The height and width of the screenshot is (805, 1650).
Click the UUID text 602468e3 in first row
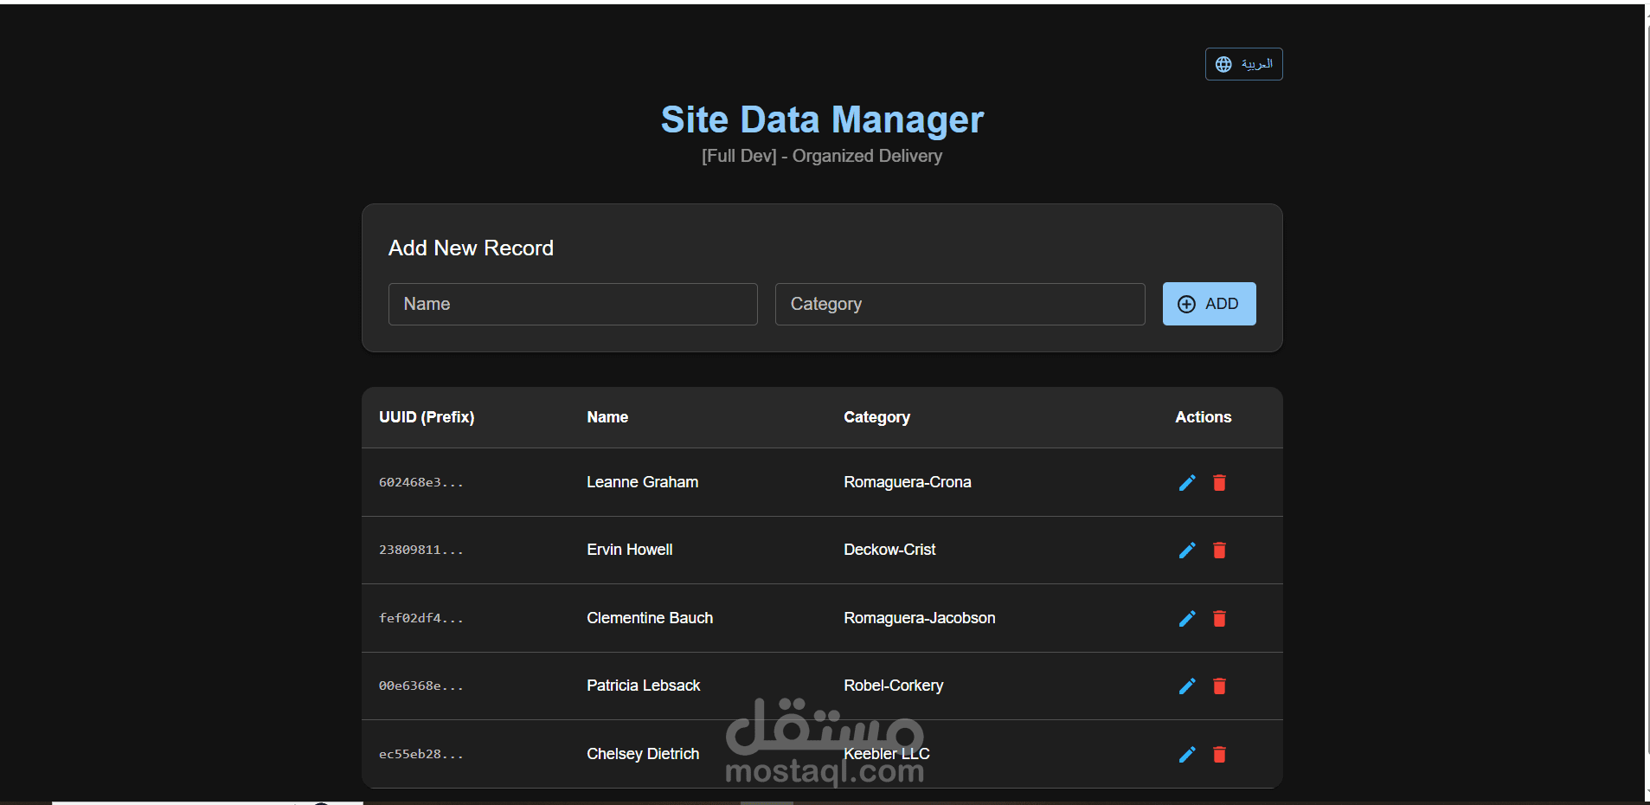click(x=421, y=482)
